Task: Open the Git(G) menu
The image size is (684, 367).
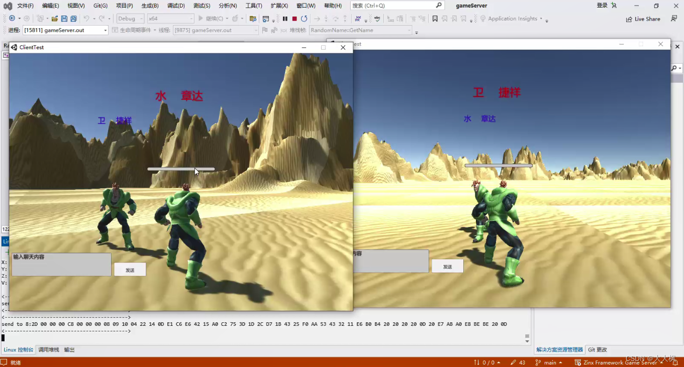Action: click(101, 6)
